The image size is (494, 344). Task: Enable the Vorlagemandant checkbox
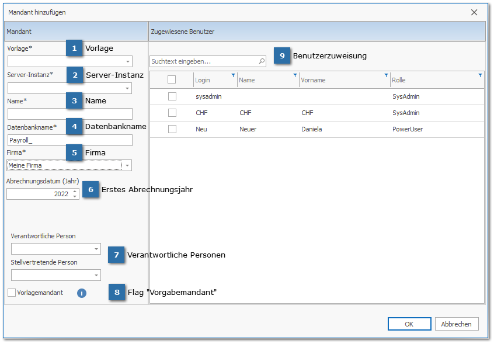[x=12, y=293]
